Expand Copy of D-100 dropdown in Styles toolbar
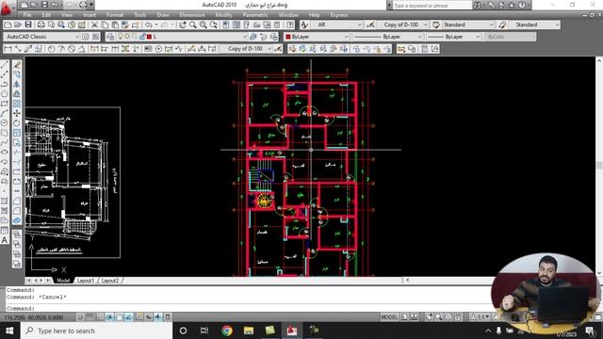Image resolution: width=603 pixels, height=339 pixels. [x=425, y=25]
